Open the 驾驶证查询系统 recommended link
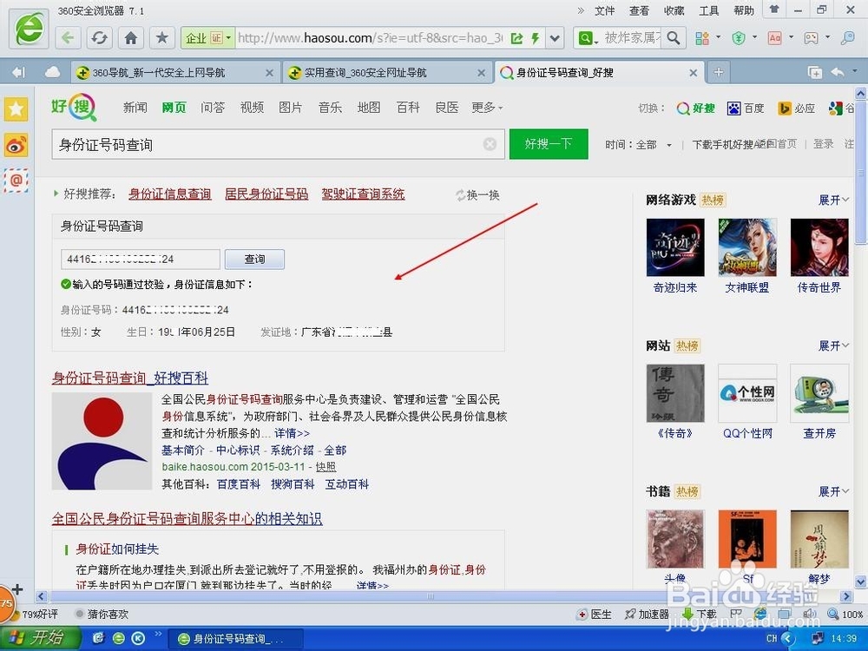The width and height of the screenshot is (868, 651). [x=363, y=194]
